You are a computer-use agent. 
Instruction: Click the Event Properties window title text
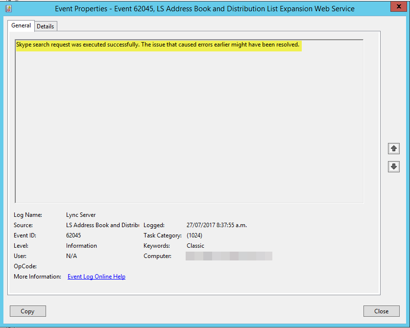point(205,9)
